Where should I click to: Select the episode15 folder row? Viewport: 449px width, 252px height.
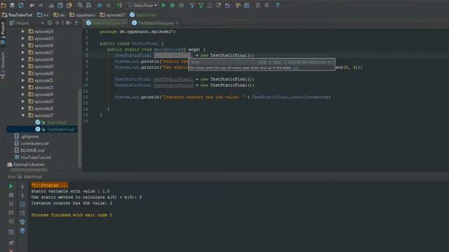(x=42, y=38)
